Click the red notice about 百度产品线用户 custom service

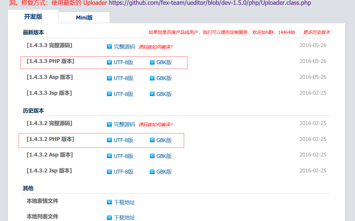(x=222, y=32)
